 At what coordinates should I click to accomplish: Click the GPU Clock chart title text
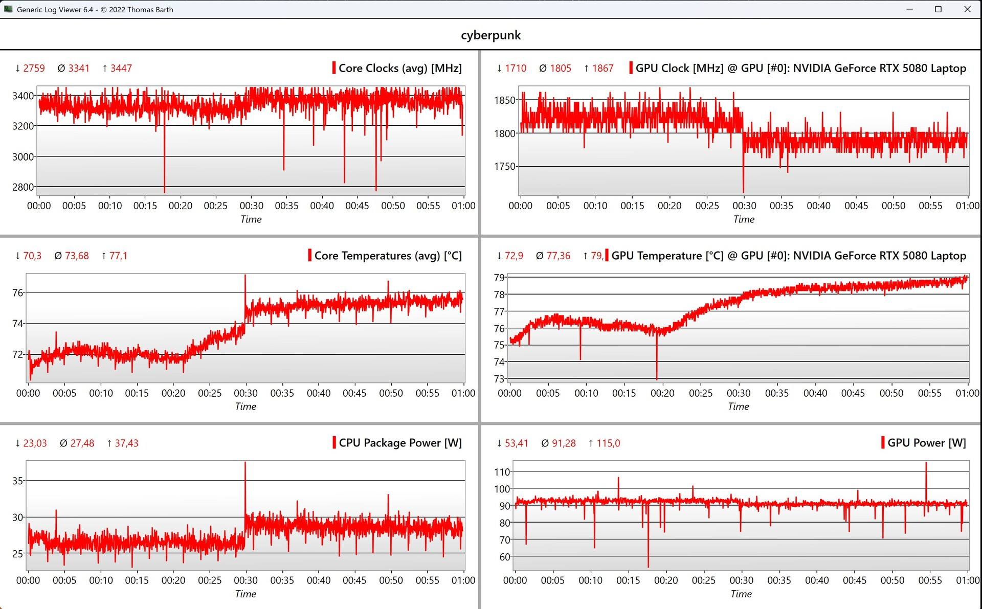[800, 68]
